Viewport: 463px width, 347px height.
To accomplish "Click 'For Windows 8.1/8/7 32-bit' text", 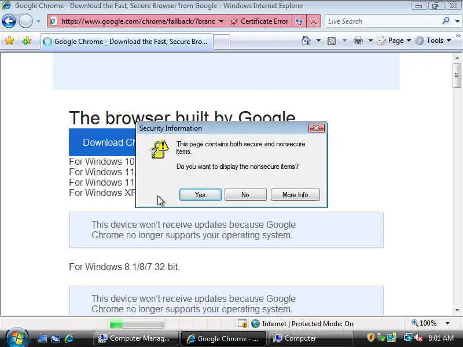I will (124, 267).
